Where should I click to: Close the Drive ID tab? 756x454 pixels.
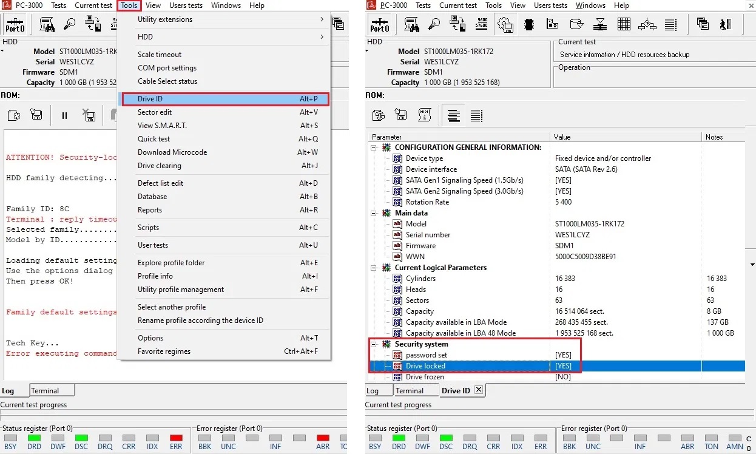point(480,390)
